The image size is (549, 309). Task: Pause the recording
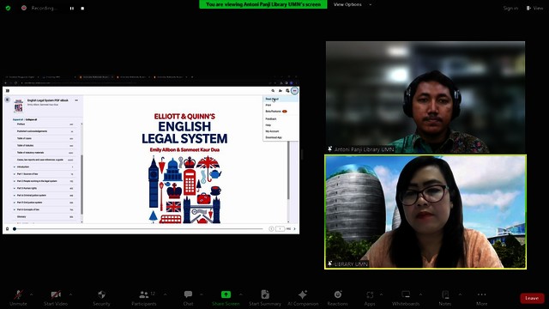tap(72, 8)
